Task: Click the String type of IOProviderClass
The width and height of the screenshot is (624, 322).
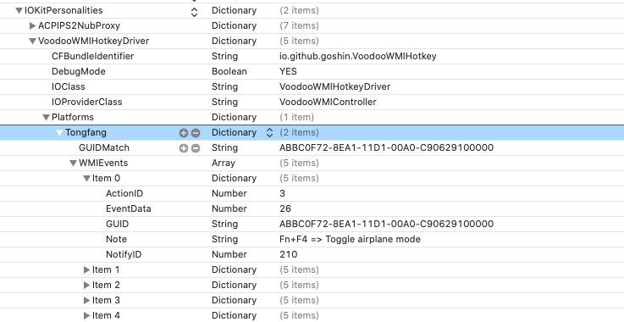Action: [x=224, y=102]
